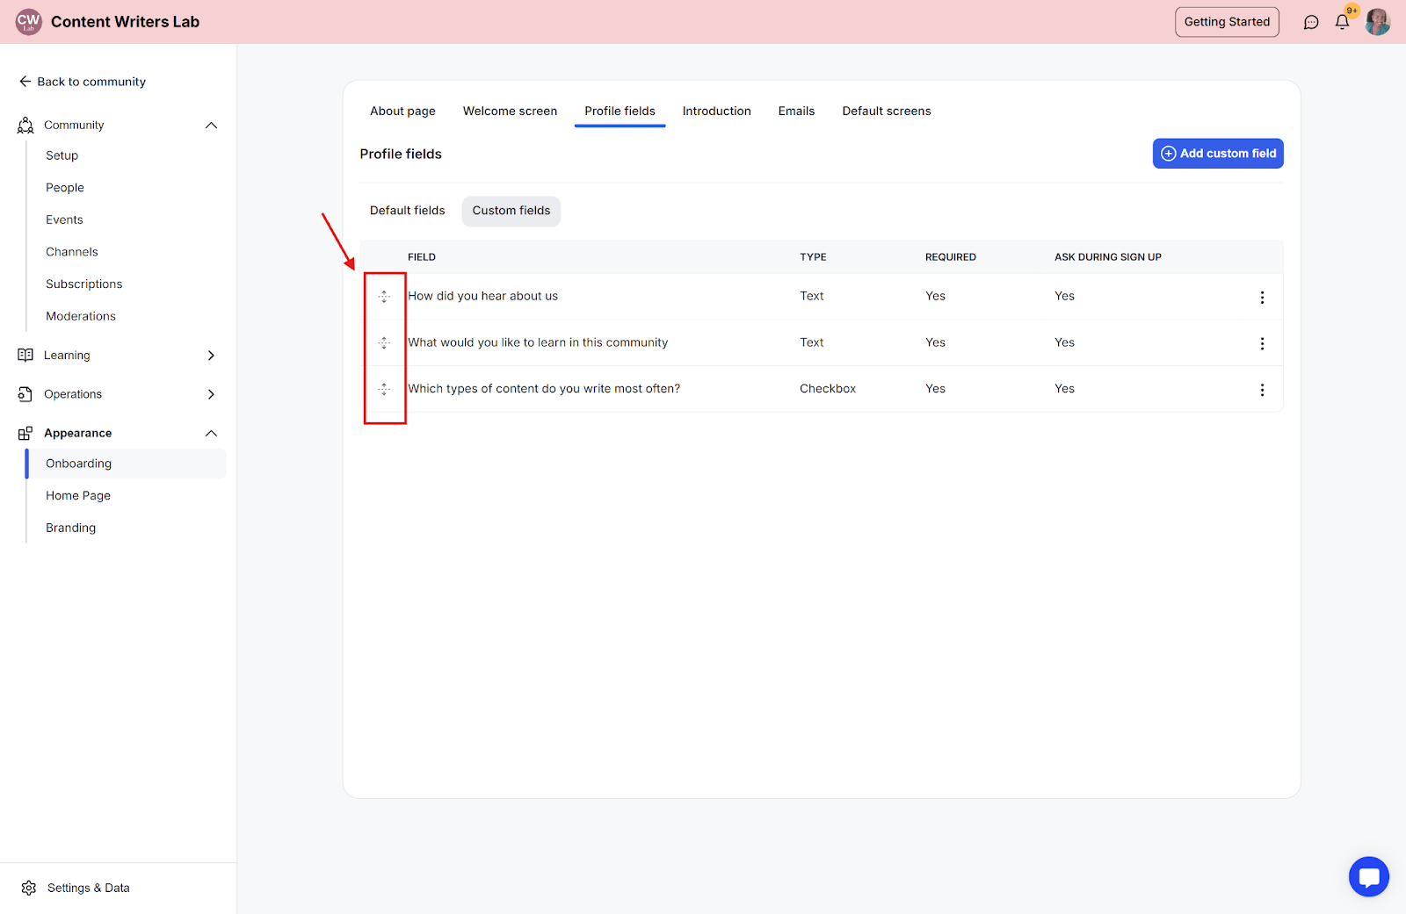The width and height of the screenshot is (1406, 914).
Task: Open the notifications bell
Action: (x=1342, y=22)
